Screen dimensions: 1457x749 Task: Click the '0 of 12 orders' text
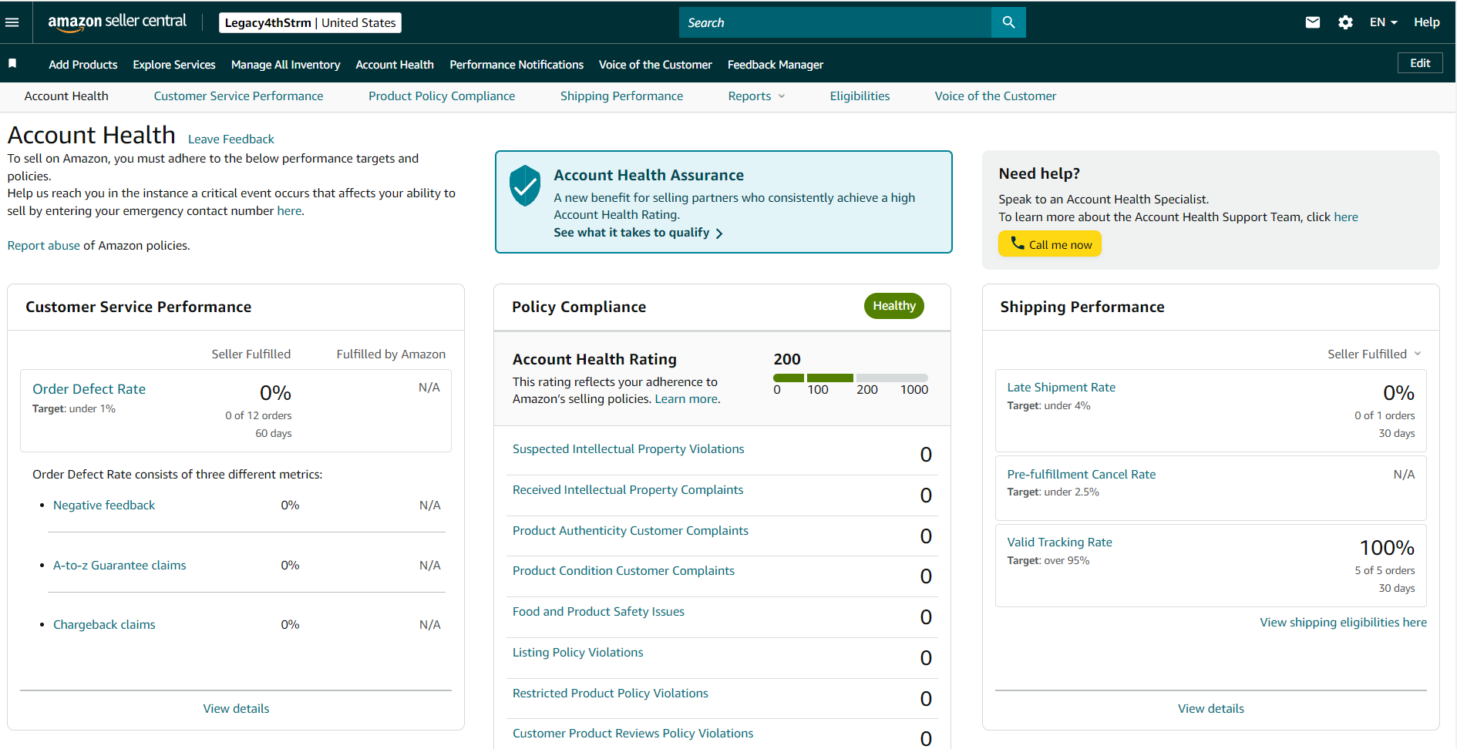[x=258, y=415]
